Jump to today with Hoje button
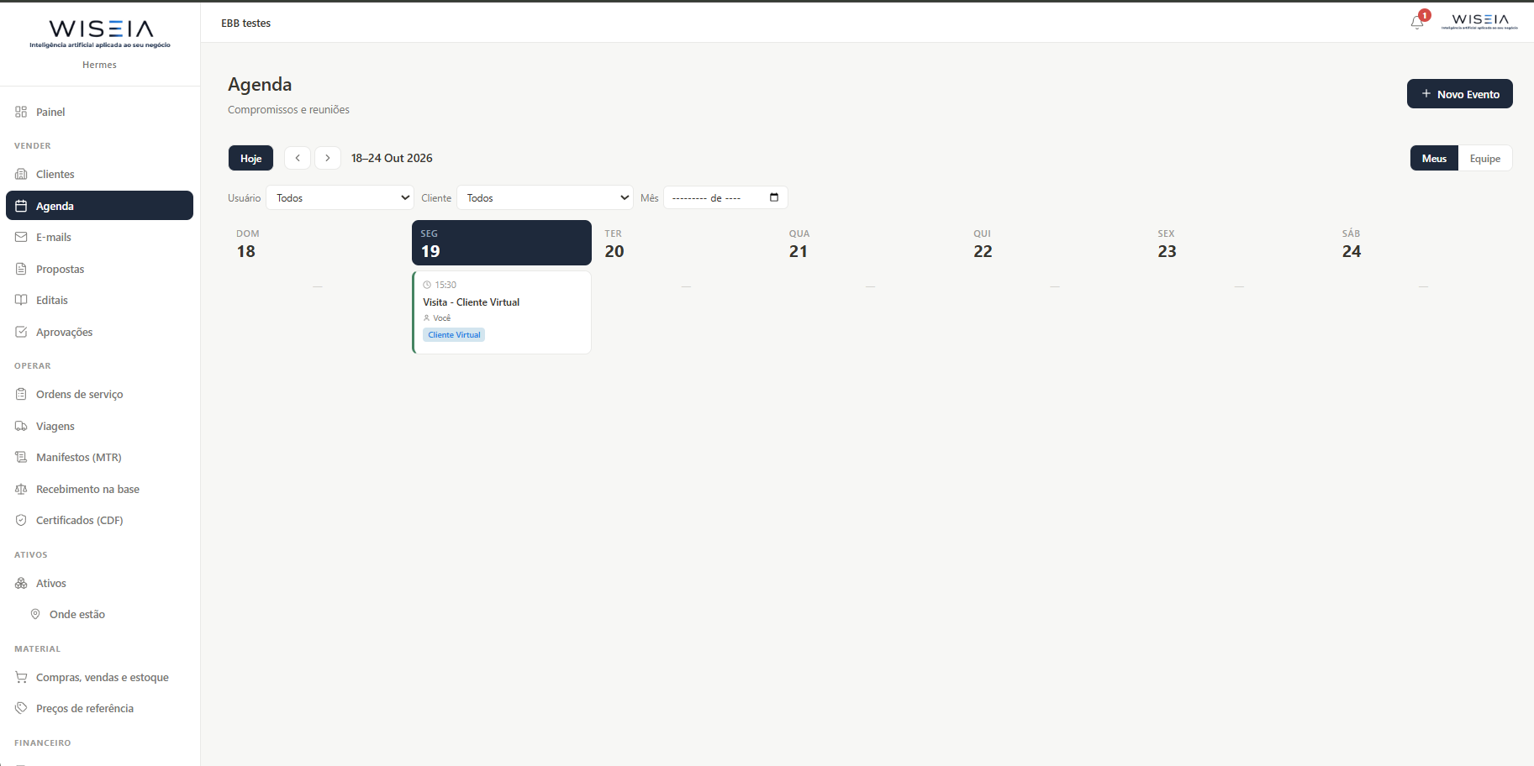Viewport: 1534px width, 766px height. [251, 158]
